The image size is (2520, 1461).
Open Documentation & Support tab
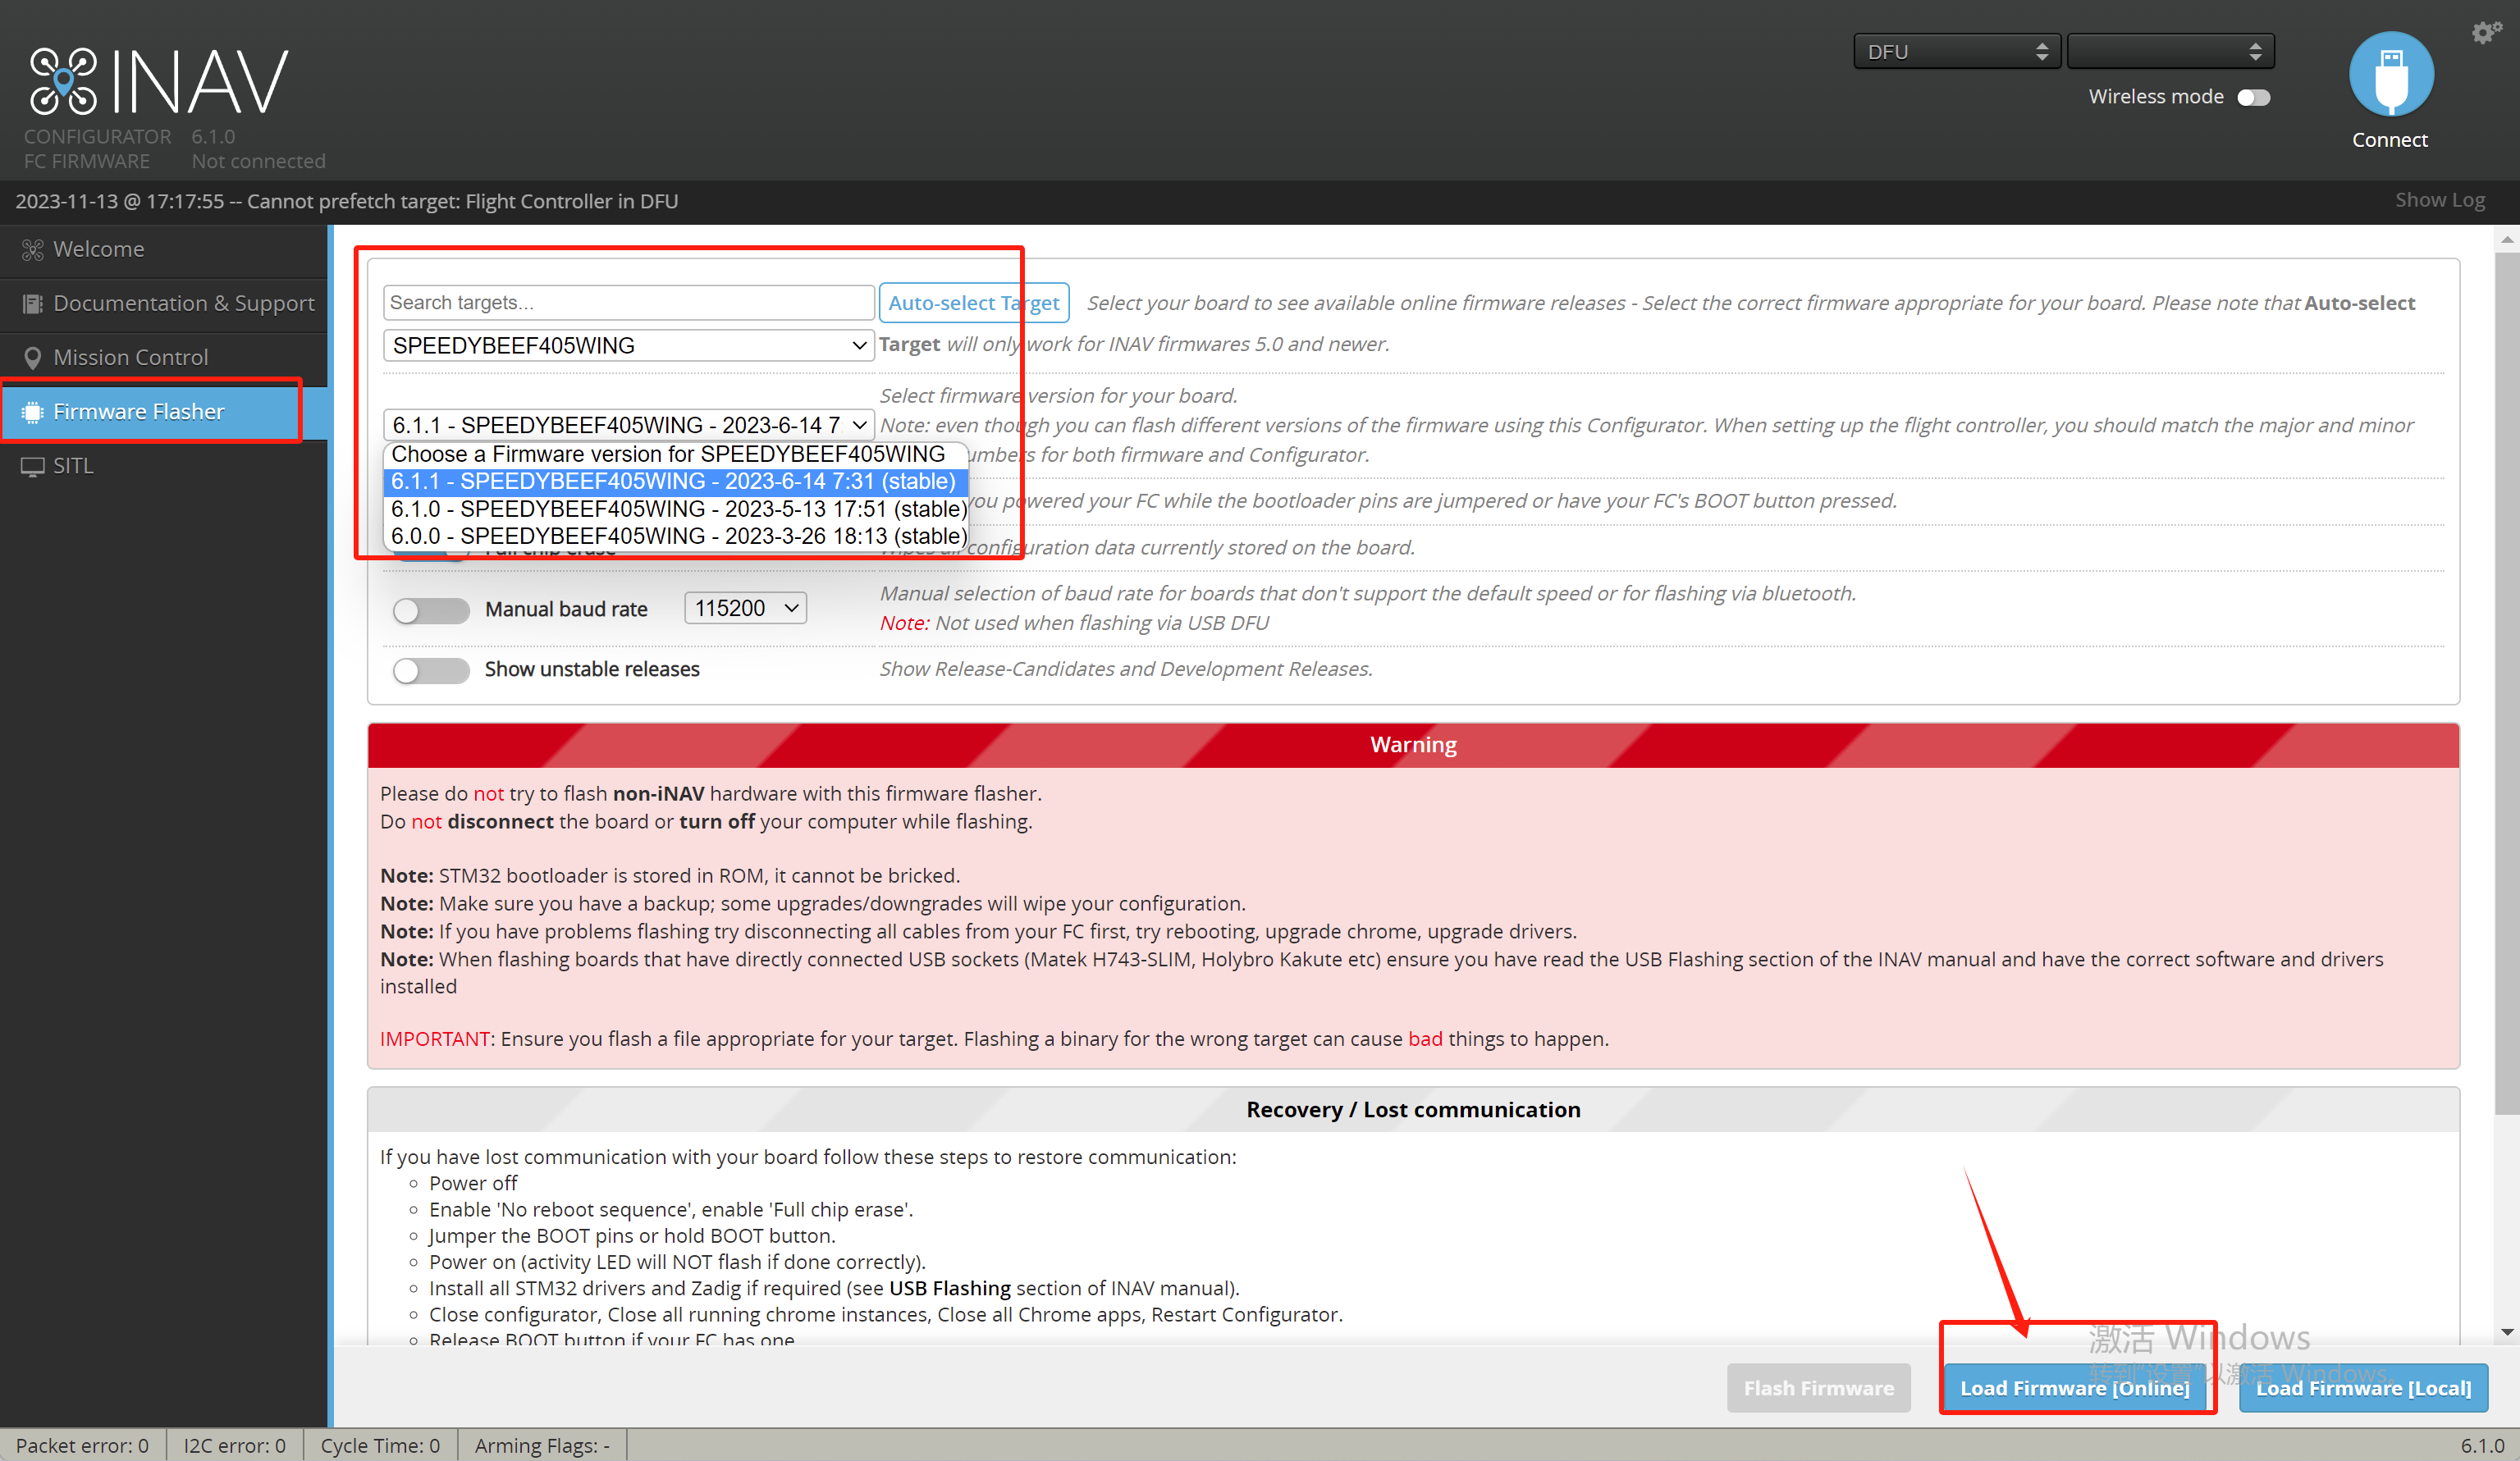coord(164,303)
